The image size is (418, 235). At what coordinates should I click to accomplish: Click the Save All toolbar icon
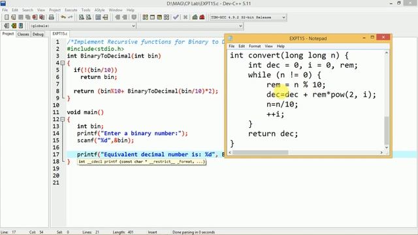[27, 18]
